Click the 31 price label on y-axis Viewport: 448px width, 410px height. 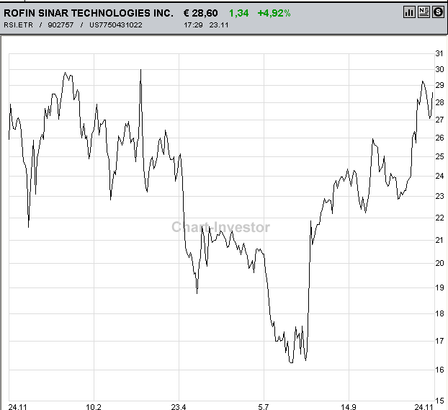click(x=439, y=53)
